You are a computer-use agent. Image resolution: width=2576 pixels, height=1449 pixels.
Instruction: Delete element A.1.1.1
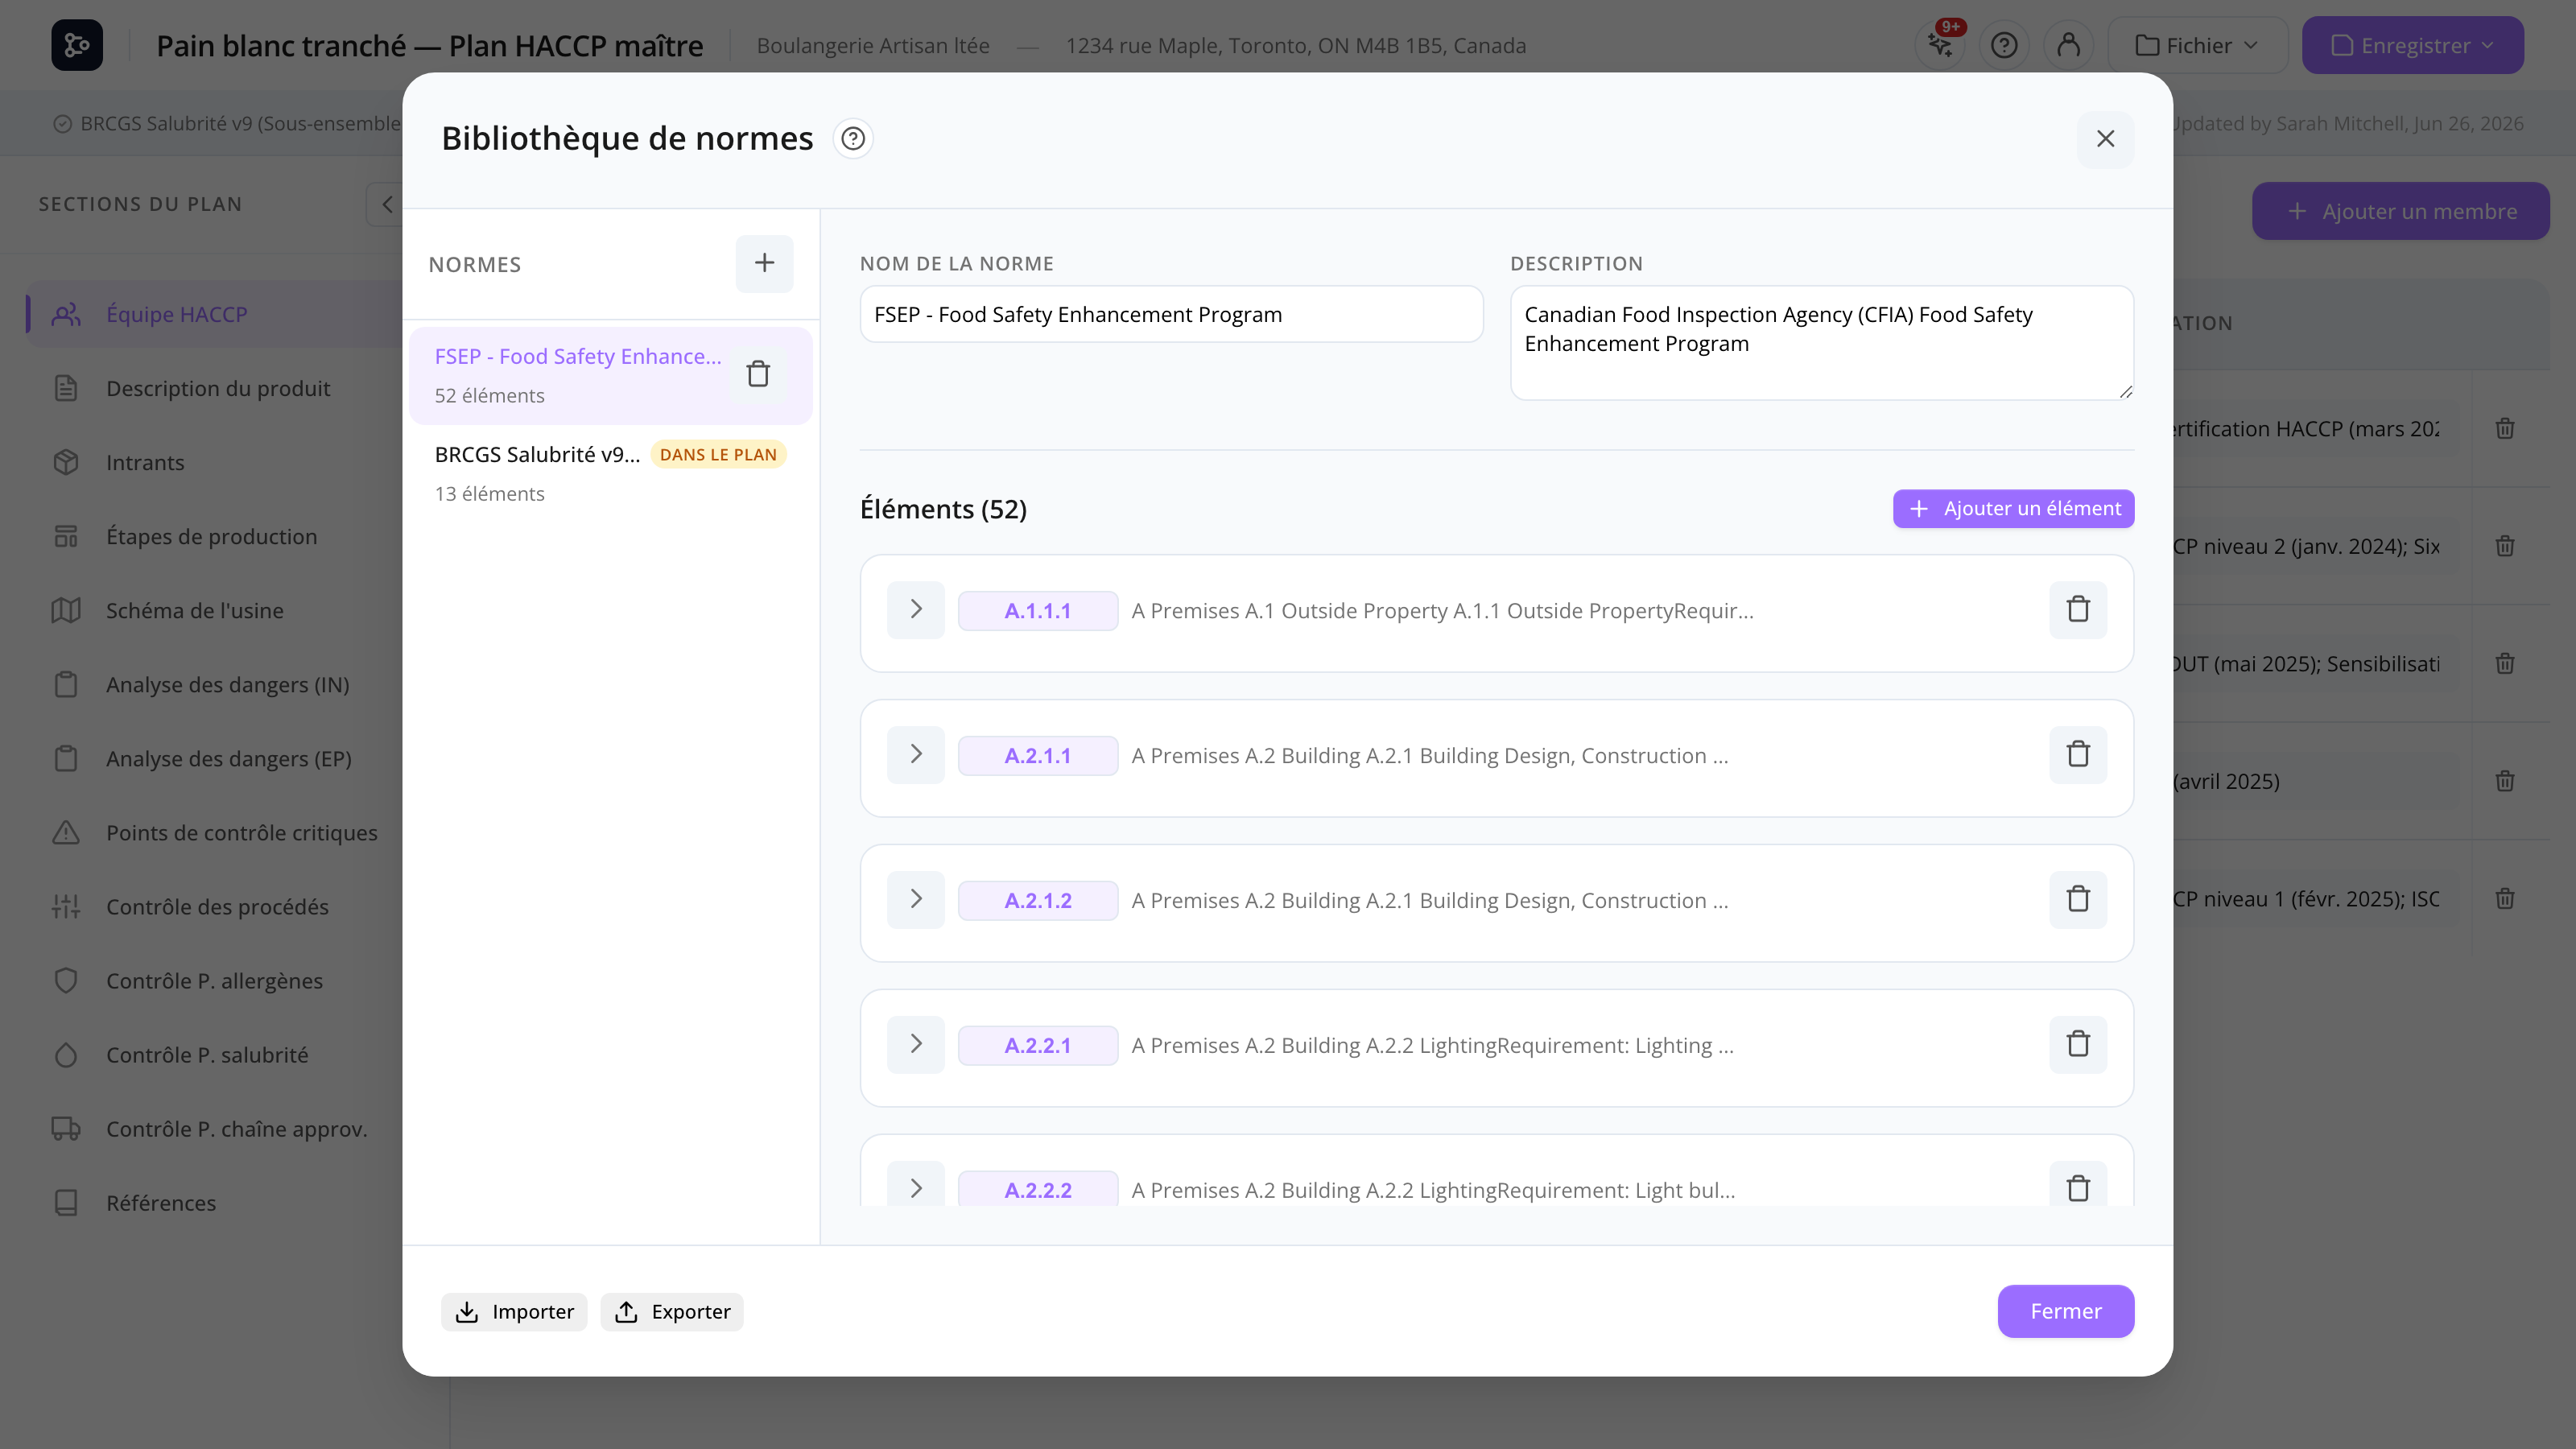(2078, 609)
